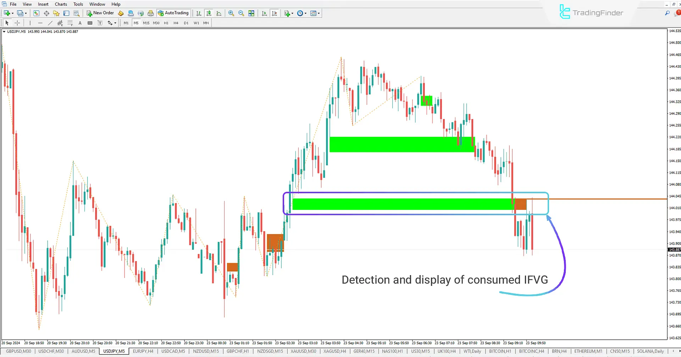Screen dimensions: 681x357
Task: Toggle the AutoTrading button
Action: (173, 13)
